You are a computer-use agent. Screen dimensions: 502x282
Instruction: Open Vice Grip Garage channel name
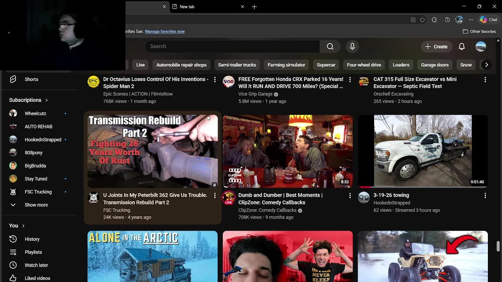[x=255, y=94]
